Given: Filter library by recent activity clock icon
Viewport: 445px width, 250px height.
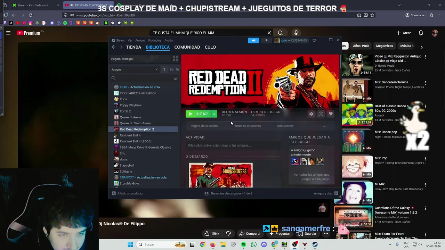Looking at the screenshot, I should (172, 69).
